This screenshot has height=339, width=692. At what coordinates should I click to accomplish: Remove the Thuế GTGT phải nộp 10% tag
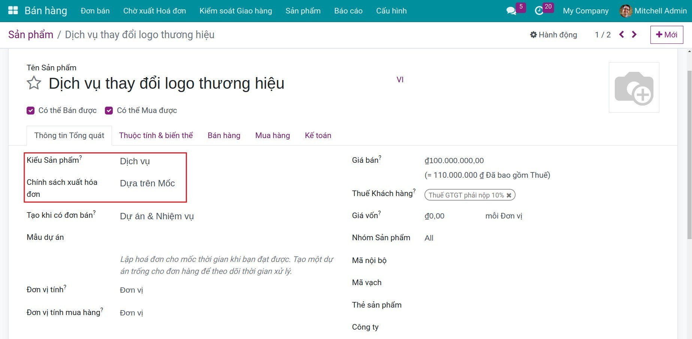509,195
